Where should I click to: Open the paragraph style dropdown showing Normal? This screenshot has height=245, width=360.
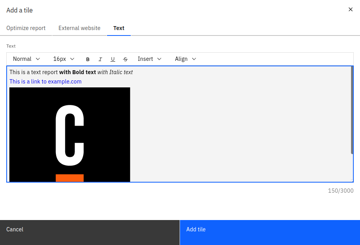[26, 59]
